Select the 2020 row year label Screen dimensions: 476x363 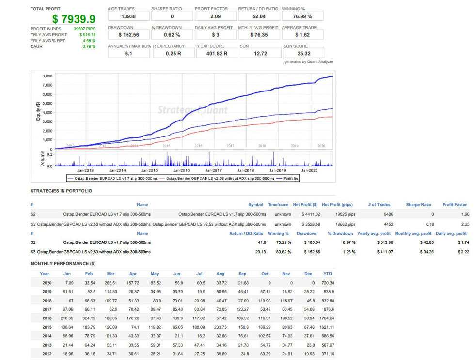tap(47, 283)
